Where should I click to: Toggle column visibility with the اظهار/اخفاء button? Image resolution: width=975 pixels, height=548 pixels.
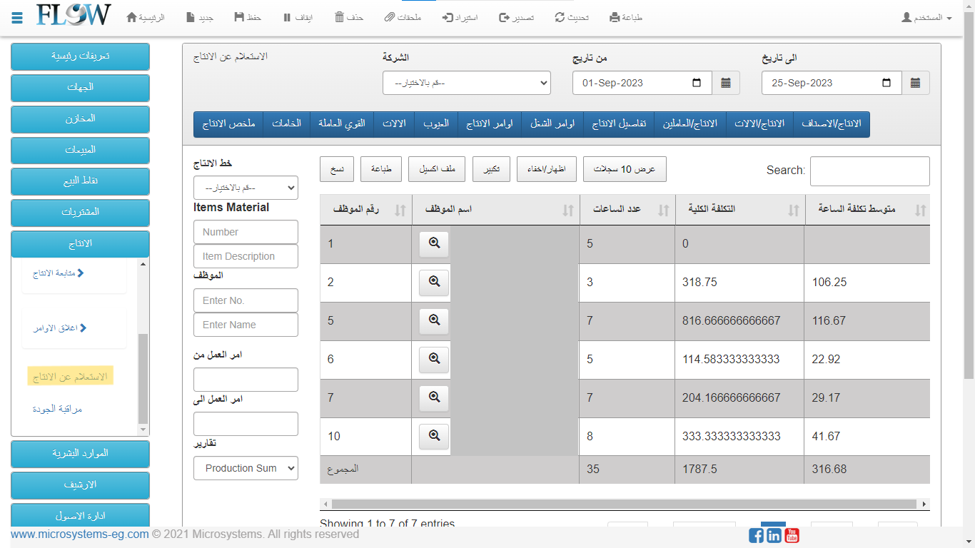coord(545,169)
